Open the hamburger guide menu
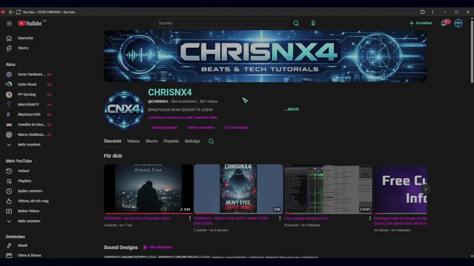This screenshot has height=266, width=474. (x=9, y=23)
